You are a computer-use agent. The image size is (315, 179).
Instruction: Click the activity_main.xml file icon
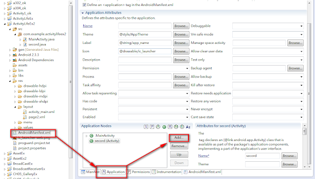click(25, 112)
